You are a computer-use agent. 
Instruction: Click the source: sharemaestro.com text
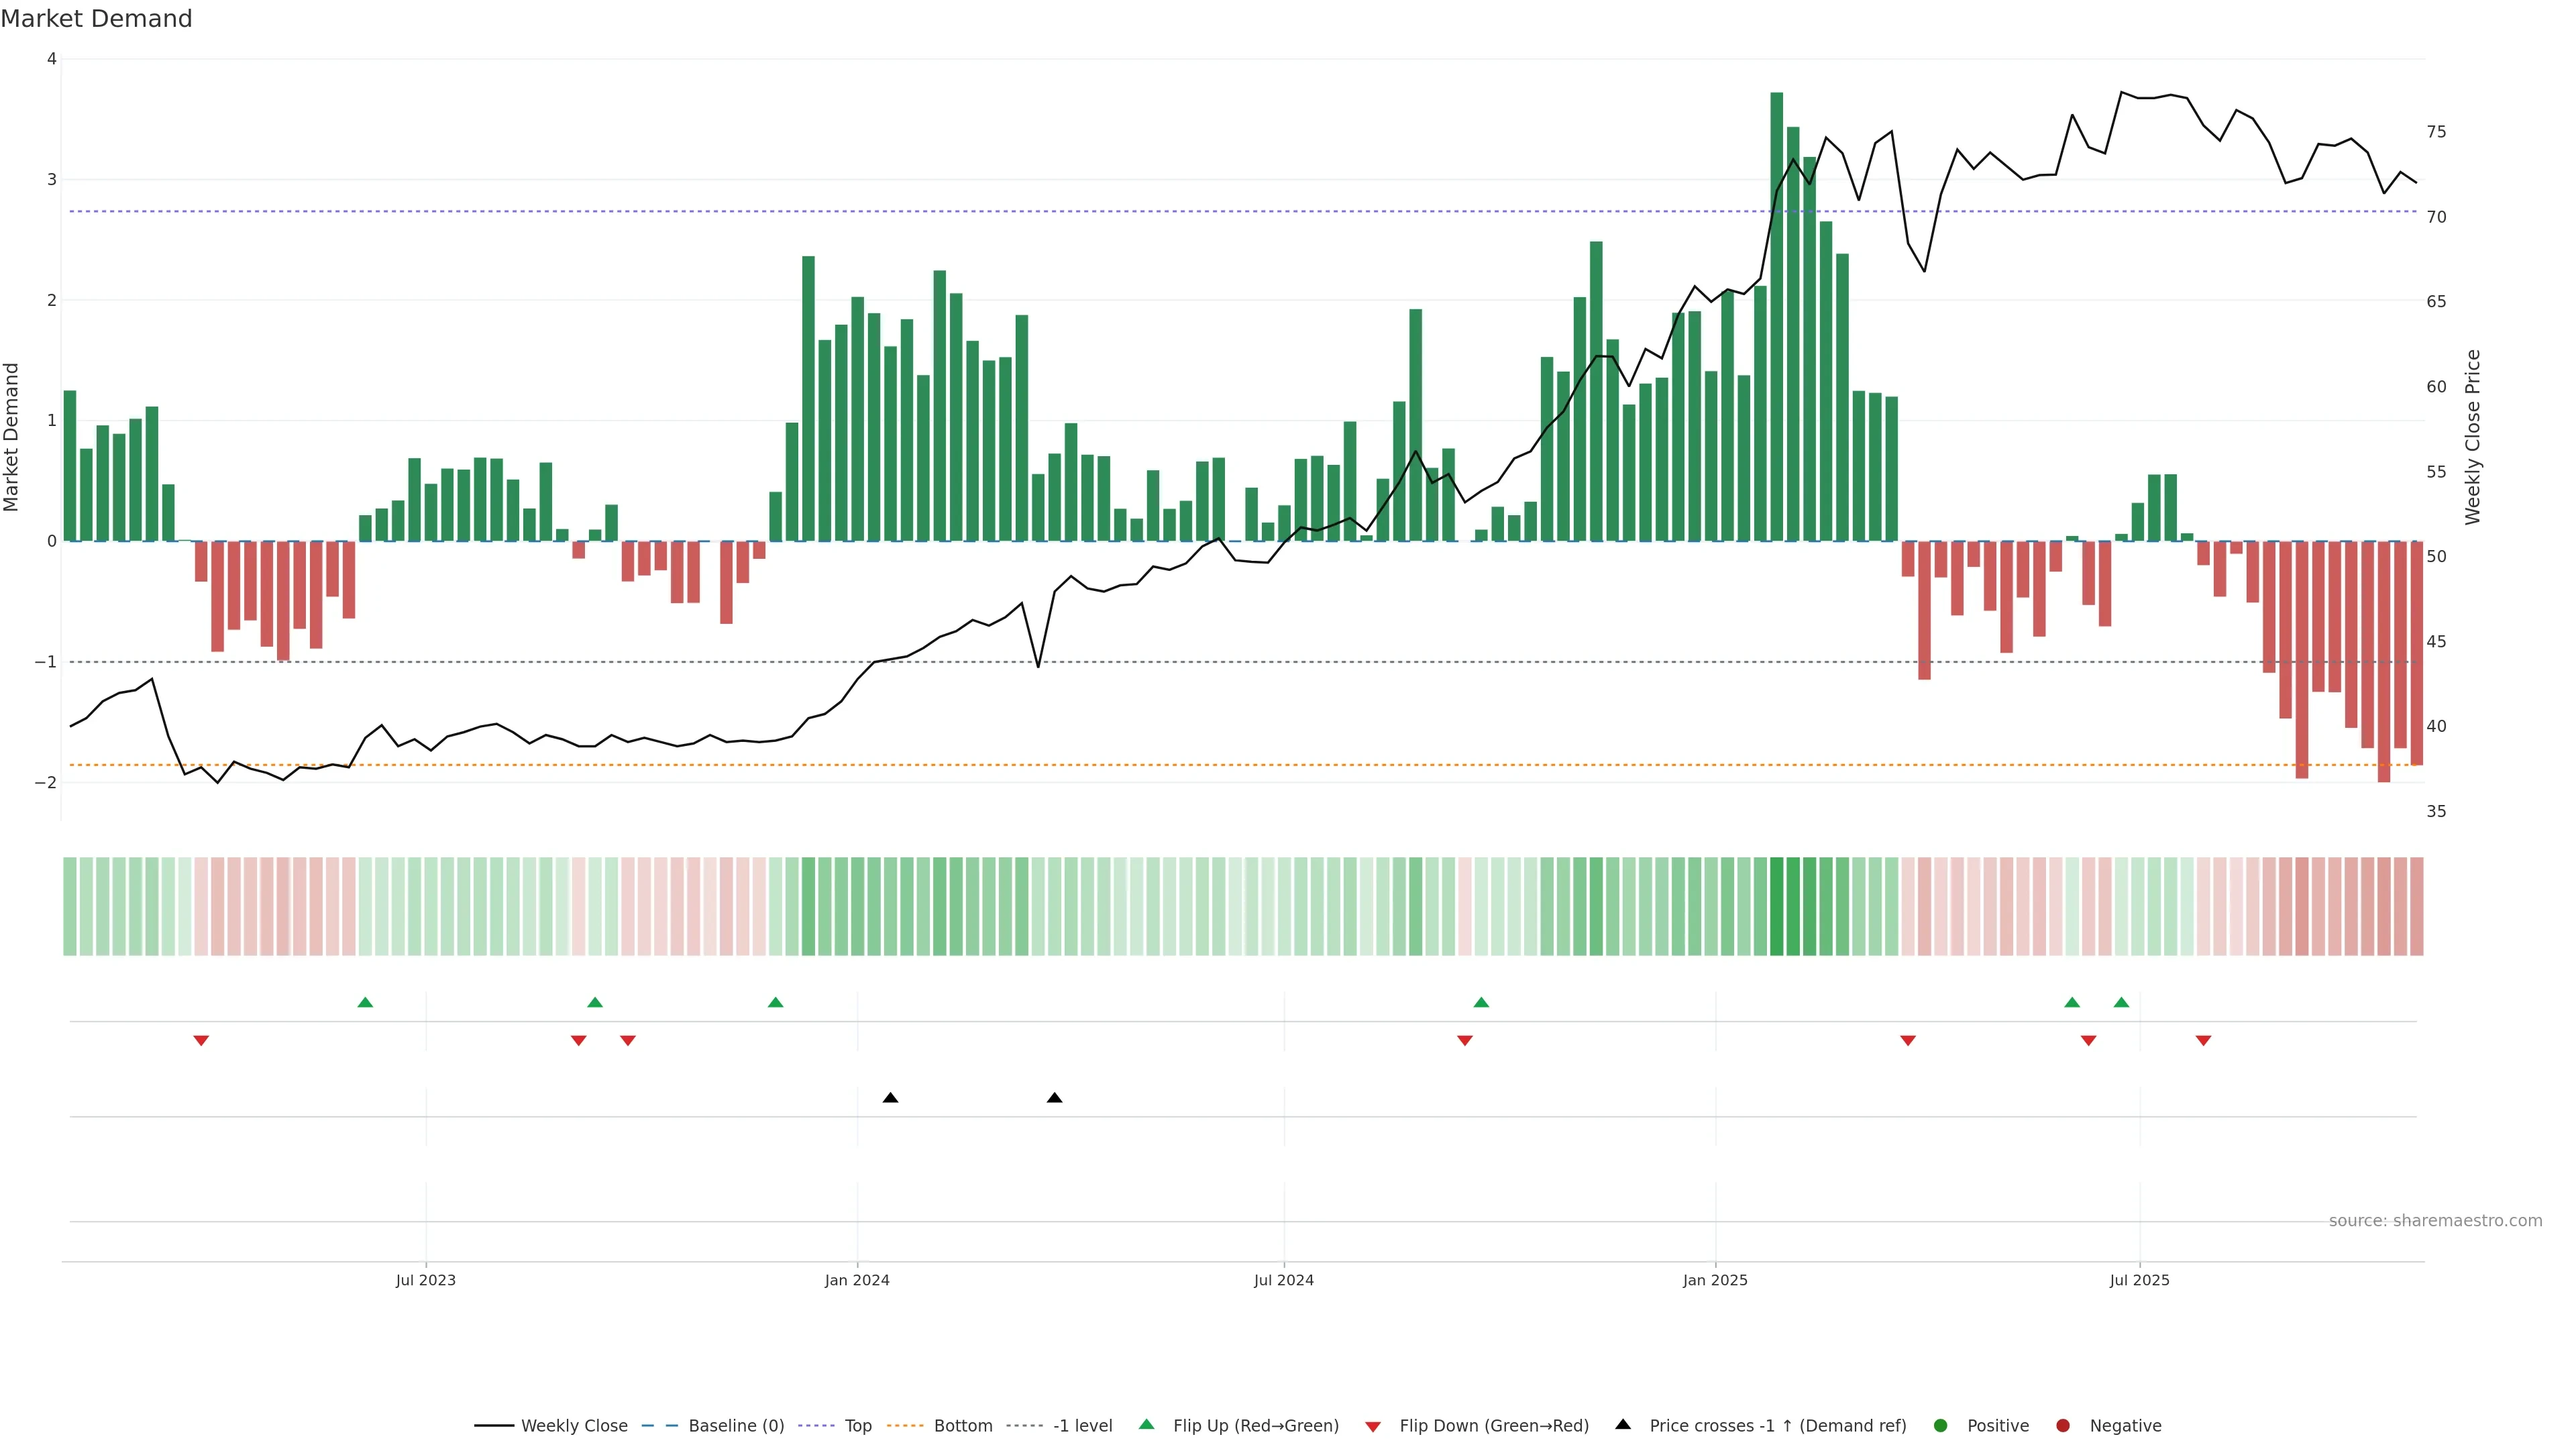click(x=2435, y=1221)
